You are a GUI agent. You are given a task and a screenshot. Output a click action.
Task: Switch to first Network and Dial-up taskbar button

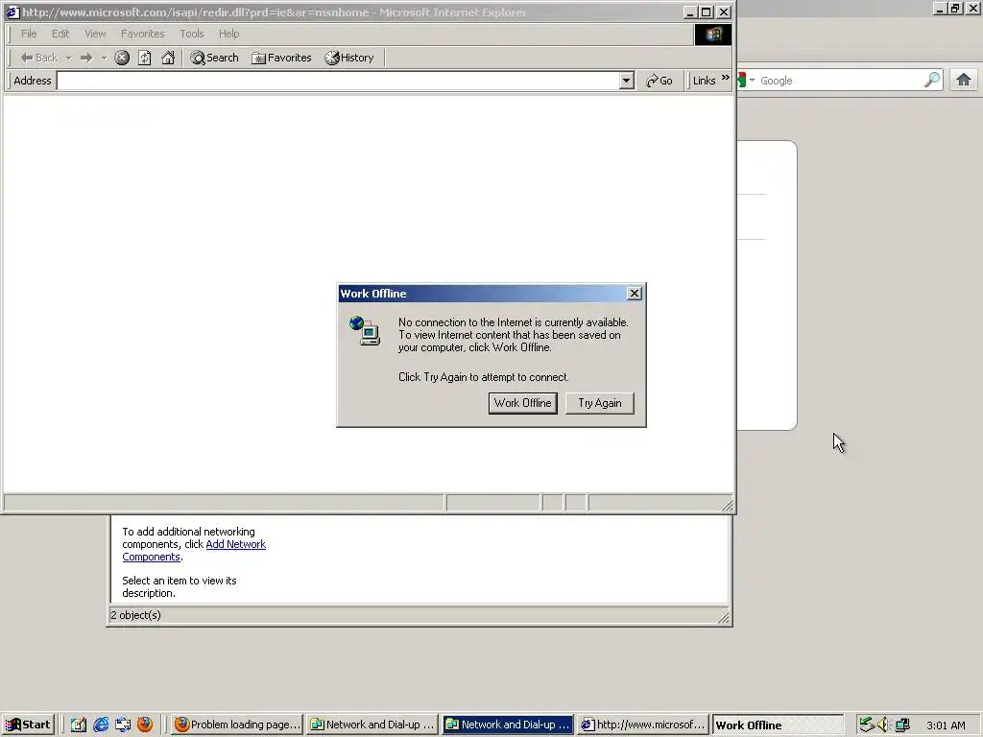[372, 725]
